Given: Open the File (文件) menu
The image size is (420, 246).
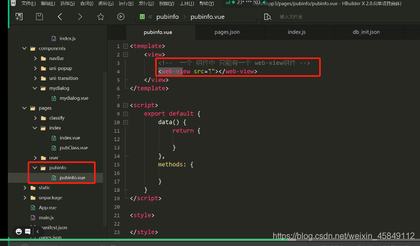Looking at the screenshot, I should (28, 3).
